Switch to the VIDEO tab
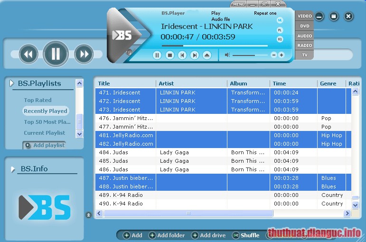Screen dimensions: 366x242 (x=304, y=16)
